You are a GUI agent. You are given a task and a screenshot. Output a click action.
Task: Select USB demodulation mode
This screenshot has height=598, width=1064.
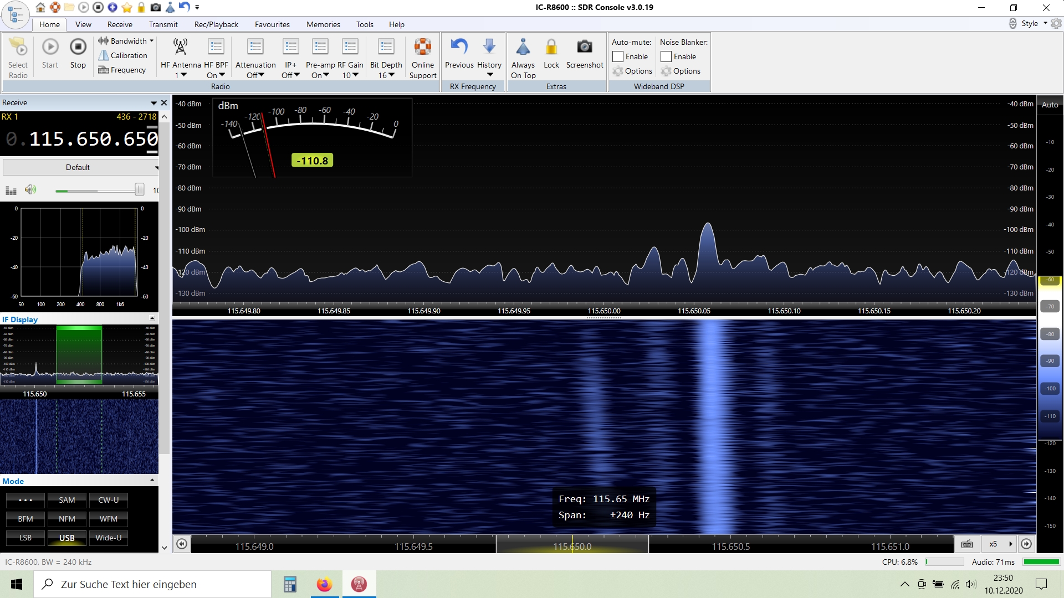pos(66,538)
